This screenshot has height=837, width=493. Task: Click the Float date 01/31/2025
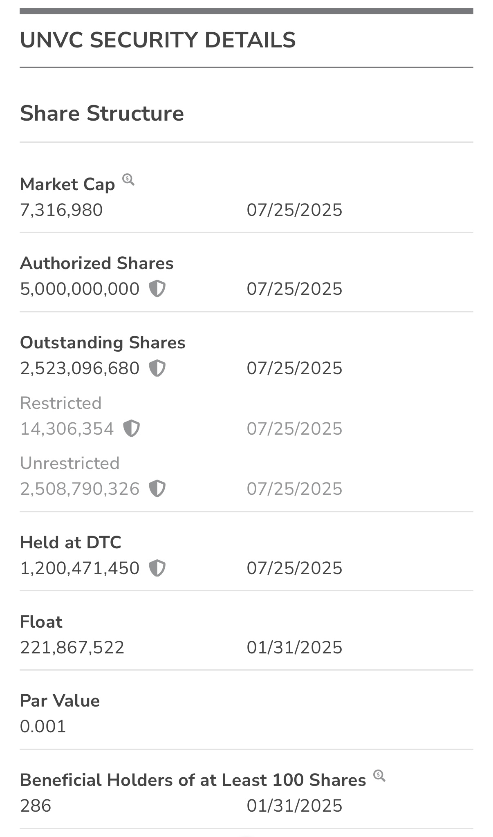tap(294, 648)
